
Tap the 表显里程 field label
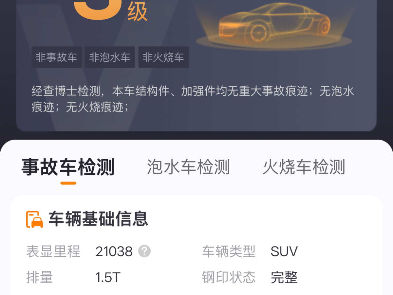tap(53, 252)
